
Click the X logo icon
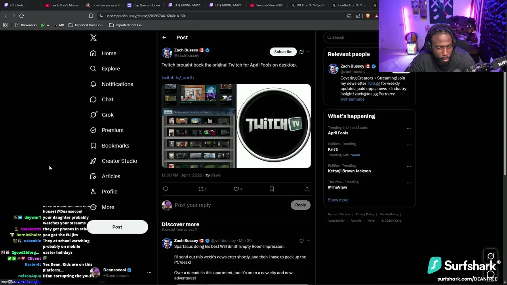[x=93, y=38]
